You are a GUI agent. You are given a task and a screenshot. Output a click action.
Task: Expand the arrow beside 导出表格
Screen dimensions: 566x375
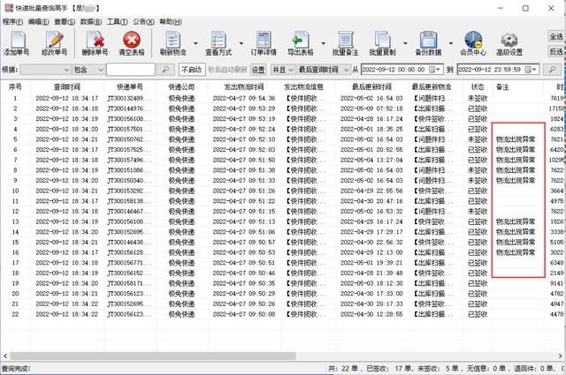[323, 43]
